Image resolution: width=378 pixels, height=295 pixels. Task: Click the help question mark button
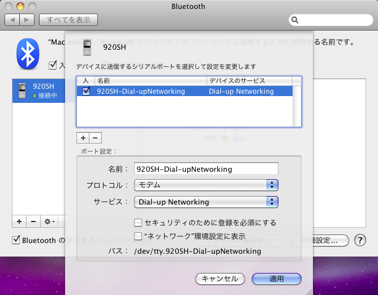click(360, 240)
